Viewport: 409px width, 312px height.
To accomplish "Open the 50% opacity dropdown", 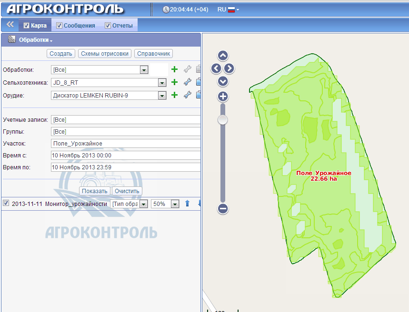I will point(175,203).
